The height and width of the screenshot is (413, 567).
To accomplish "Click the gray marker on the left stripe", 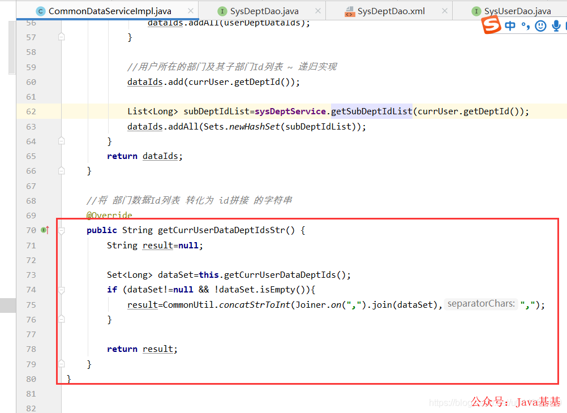I will pyautogui.click(x=8, y=306).
